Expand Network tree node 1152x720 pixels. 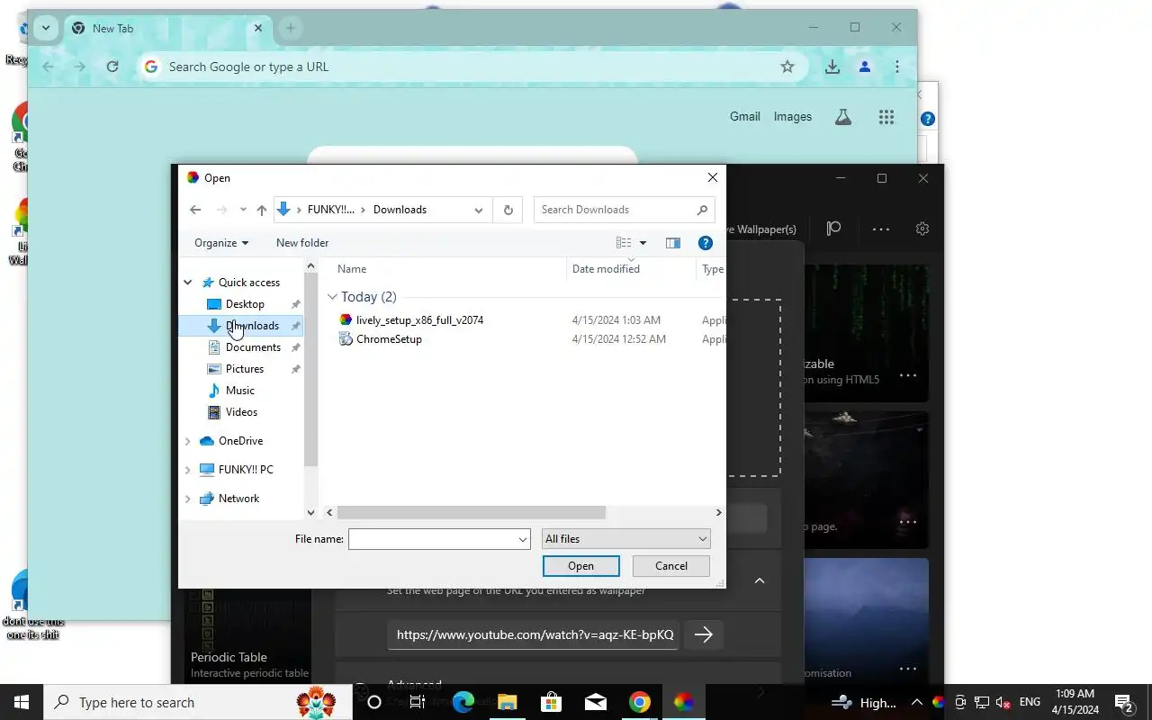(188, 499)
